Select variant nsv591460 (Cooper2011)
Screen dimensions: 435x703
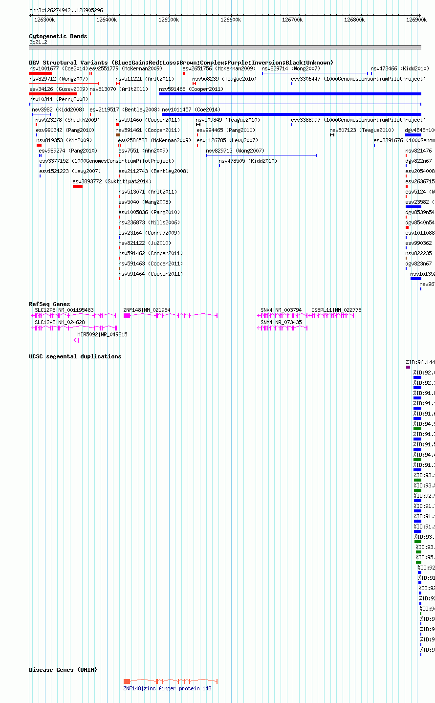pos(147,120)
